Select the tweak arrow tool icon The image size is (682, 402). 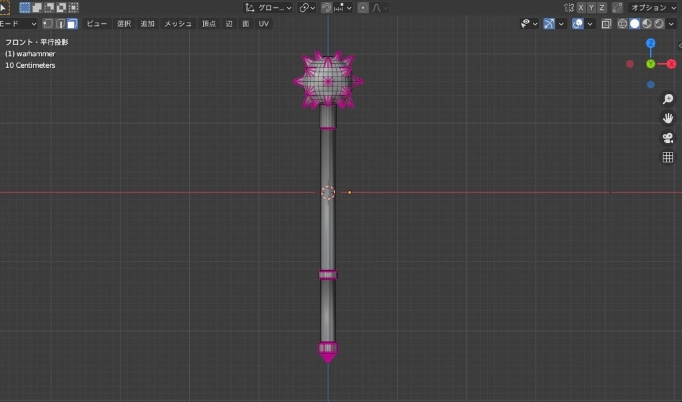click(4, 7)
